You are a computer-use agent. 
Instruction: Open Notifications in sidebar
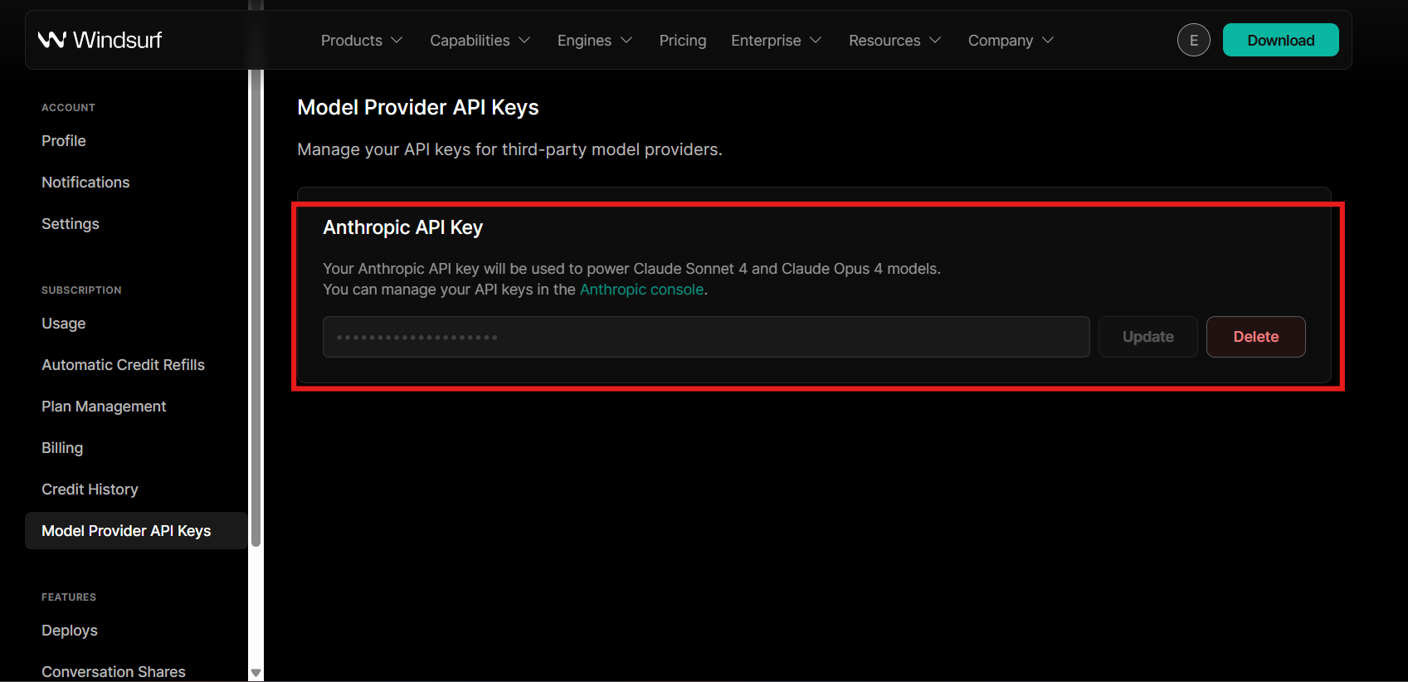pos(85,183)
